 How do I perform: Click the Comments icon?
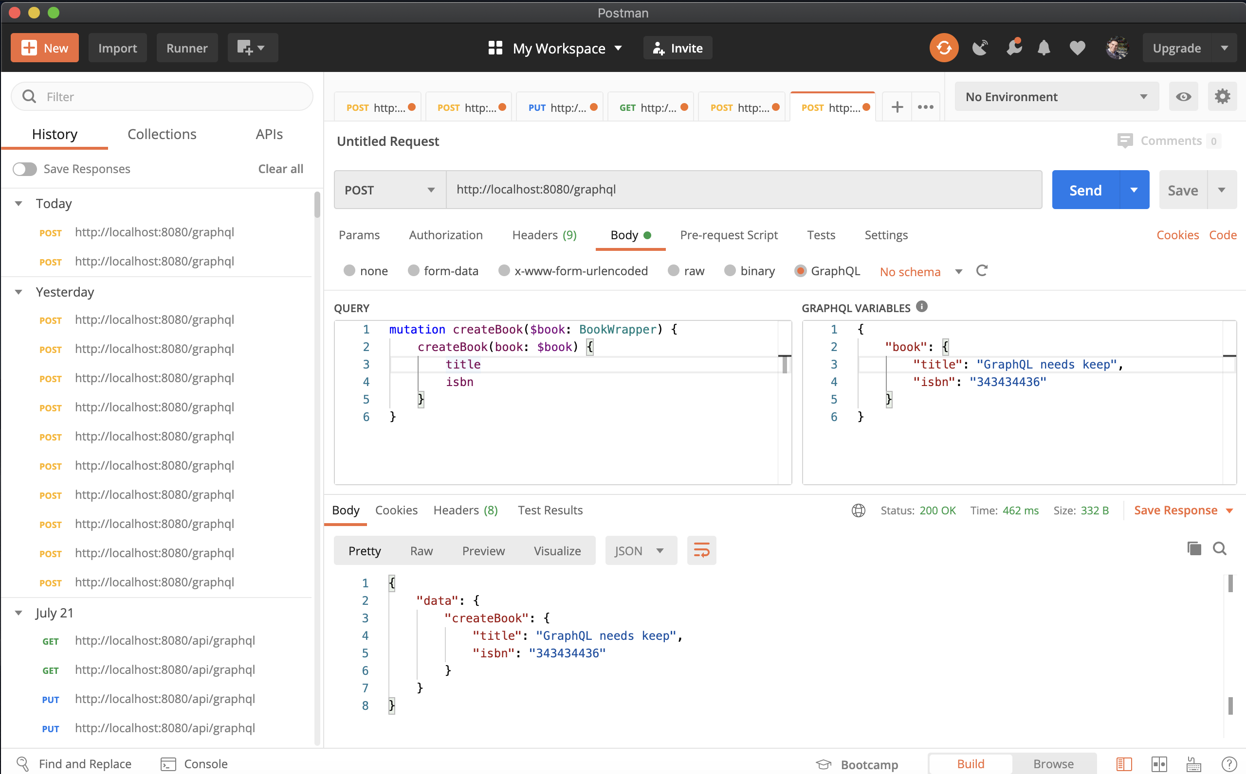(1125, 141)
